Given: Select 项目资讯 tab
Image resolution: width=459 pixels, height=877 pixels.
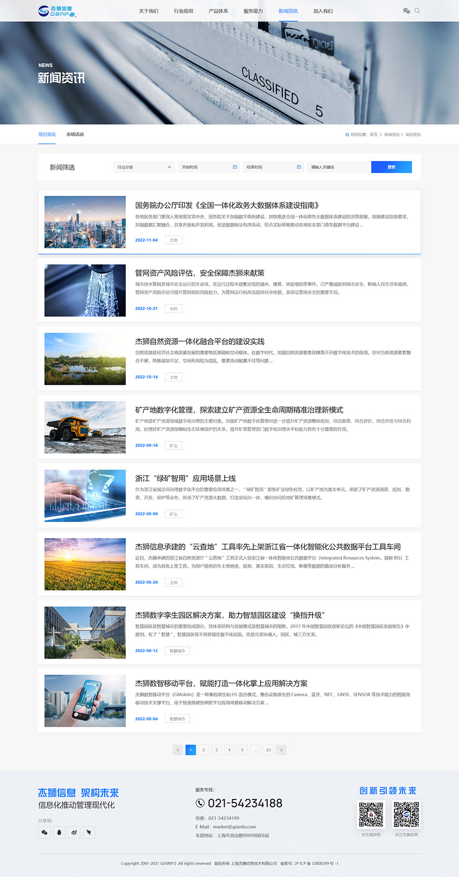Looking at the screenshot, I should [x=47, y=134].
